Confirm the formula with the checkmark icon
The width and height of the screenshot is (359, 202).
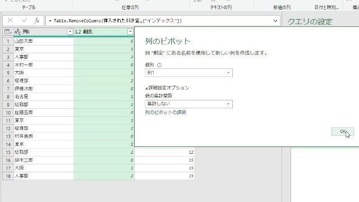(x=25, y=21)
